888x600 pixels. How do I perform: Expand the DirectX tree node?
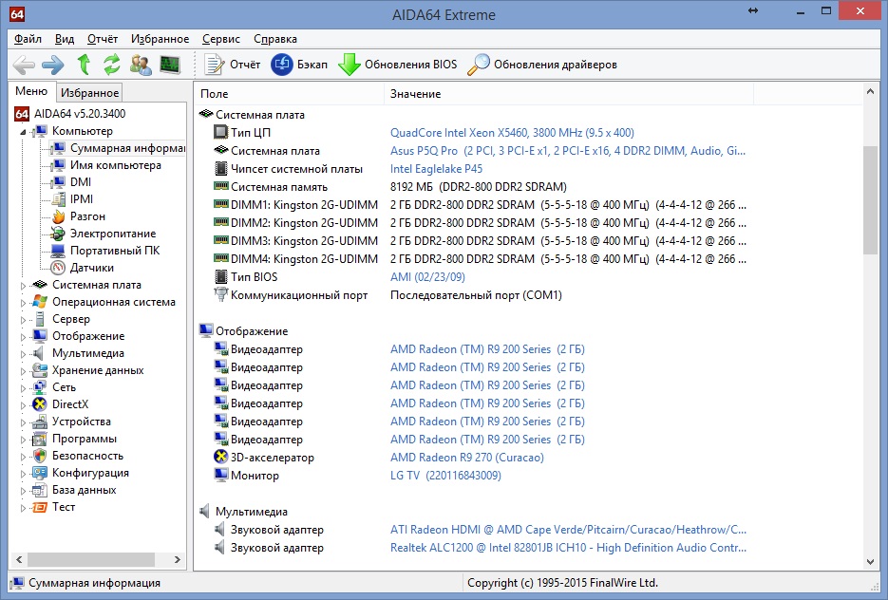point(23,405)
